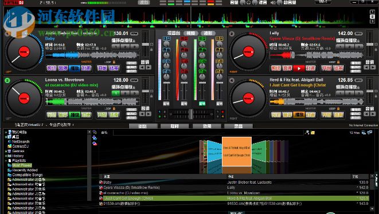Lower key with left arrow on Lolly deck
This screenshot has width=379, height=214.
click(x=367, y=68)
